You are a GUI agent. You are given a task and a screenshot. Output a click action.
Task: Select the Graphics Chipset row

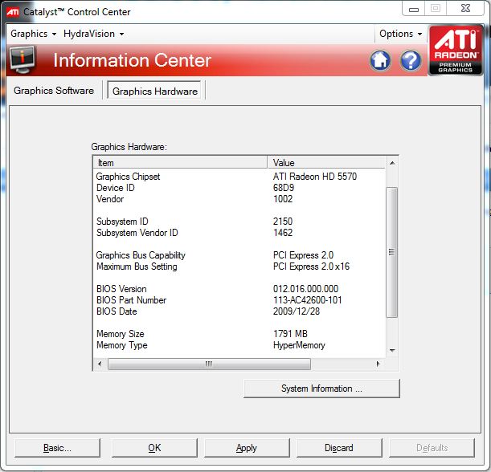[x=239, y=177]
